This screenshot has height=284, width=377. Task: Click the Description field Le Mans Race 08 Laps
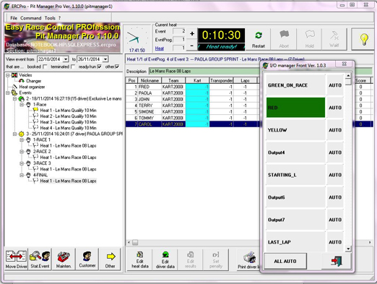pos(204,72)
